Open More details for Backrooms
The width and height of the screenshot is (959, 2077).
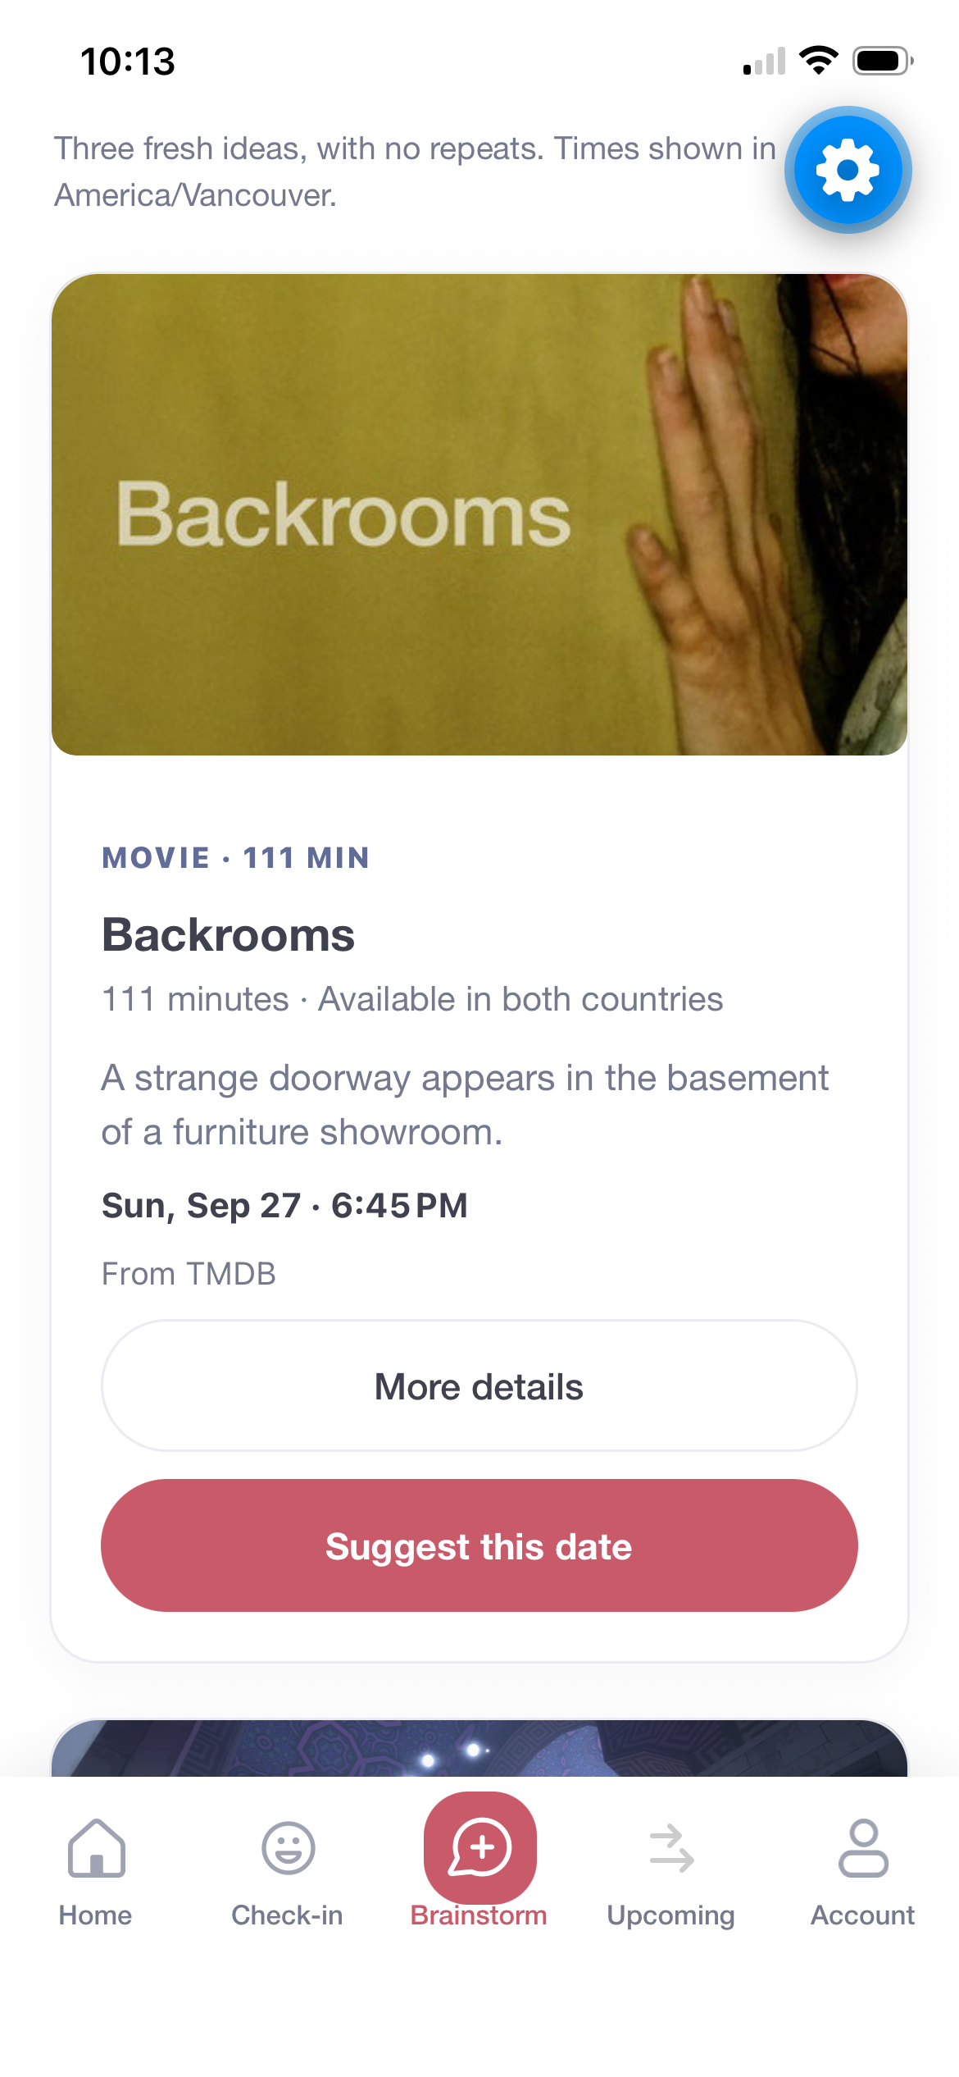pos(479,1385)
